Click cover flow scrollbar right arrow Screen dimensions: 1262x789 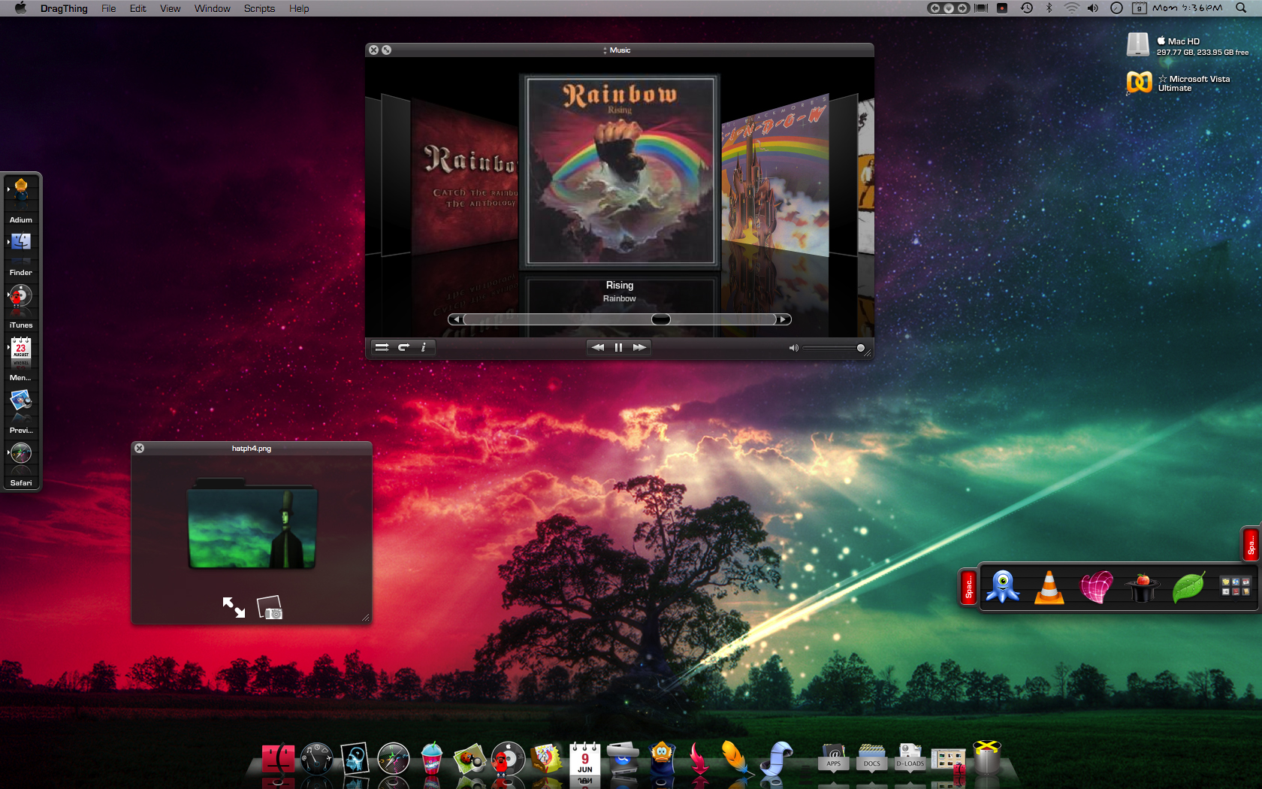[783, 319]
